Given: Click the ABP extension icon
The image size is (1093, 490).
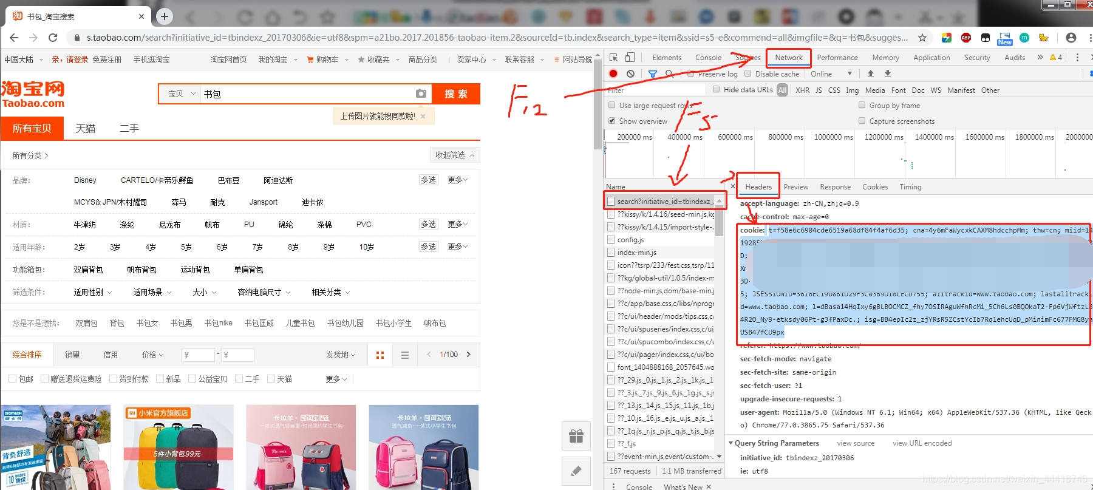Looking at the screenshot, I should (x=966, y=38).
